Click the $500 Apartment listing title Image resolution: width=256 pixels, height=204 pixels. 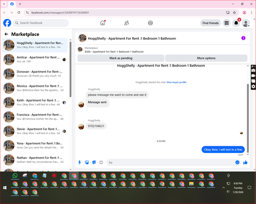click(x=114, y=52)
